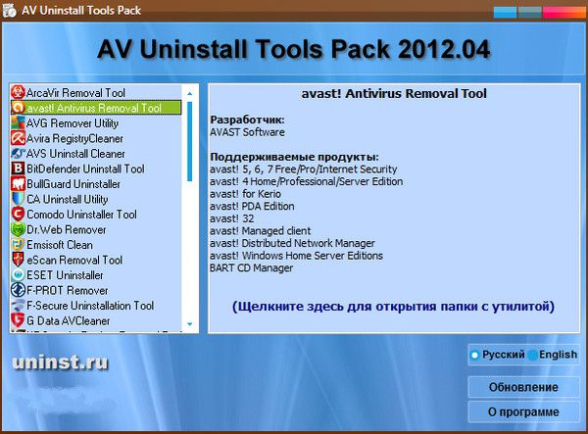Pick BitDefender Uninstall Tool
Image resolution: width=588 pixels, height=434 pixels.
[x=96, y=169]
